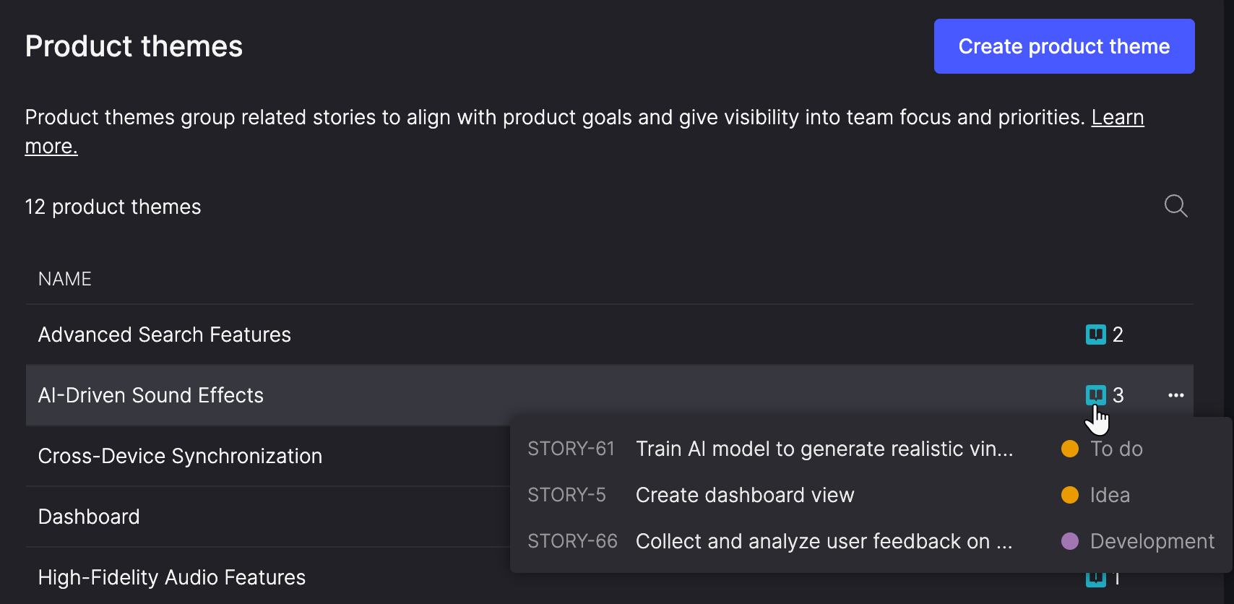Open the Cross-Device Synchronization theme
The image size is (1234, 604).
[180, 456]
